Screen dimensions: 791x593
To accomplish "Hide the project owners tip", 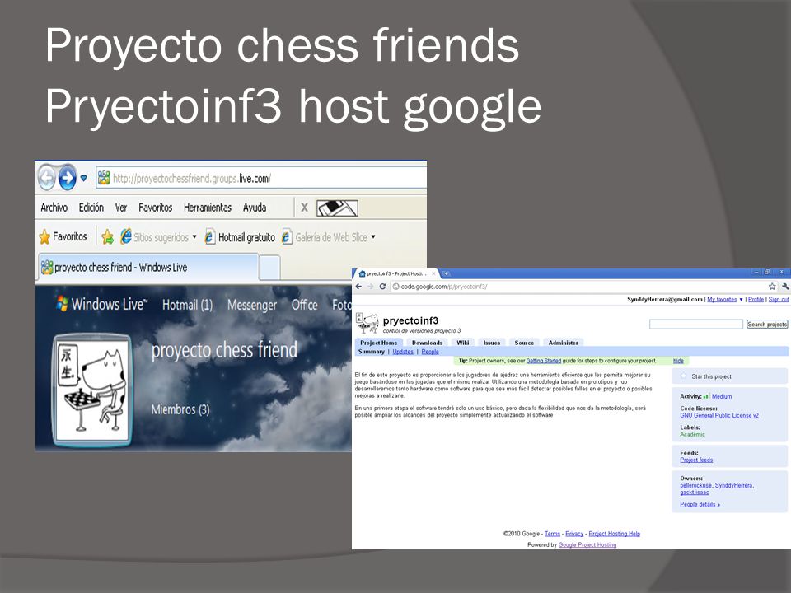I will [678, 361].
